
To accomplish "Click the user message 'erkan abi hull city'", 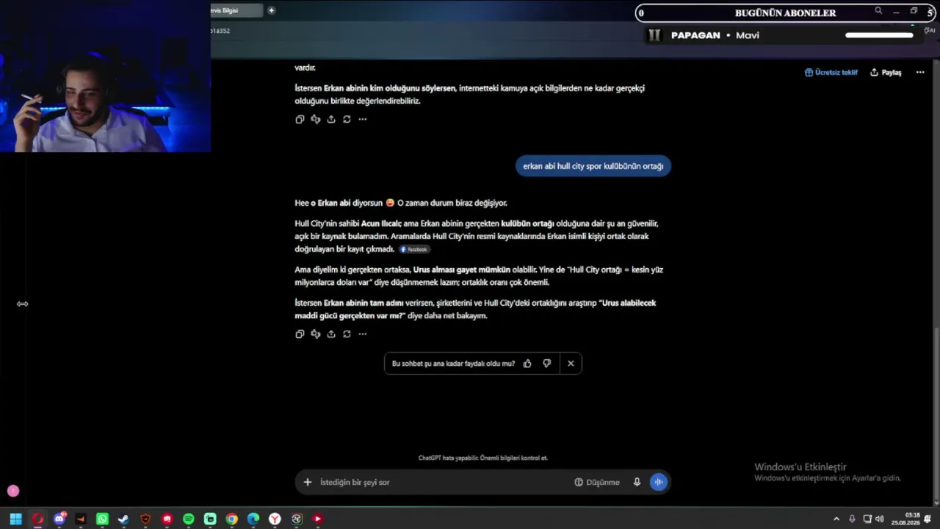I will 593,166.
